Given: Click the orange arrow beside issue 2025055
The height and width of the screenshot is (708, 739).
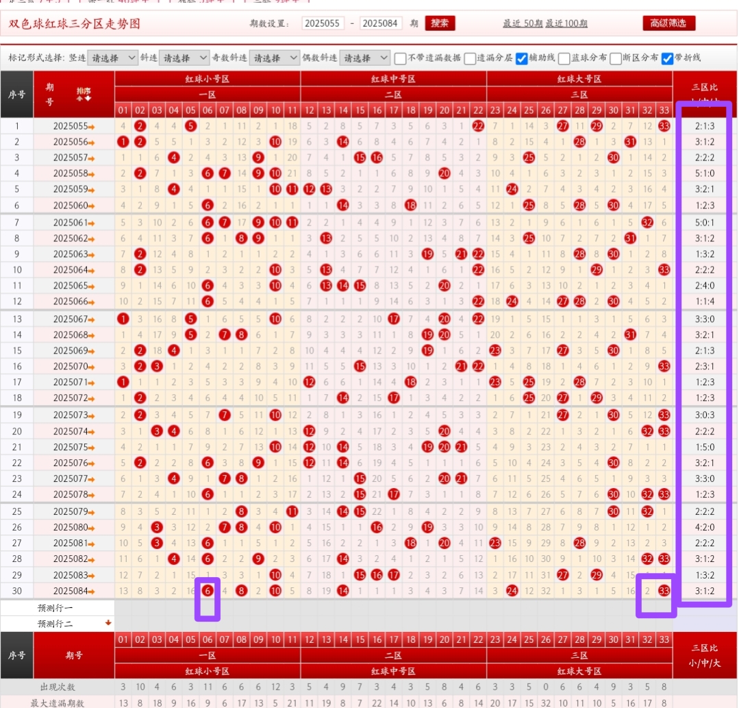Looking at the screenshot, I should pos(91,127).
